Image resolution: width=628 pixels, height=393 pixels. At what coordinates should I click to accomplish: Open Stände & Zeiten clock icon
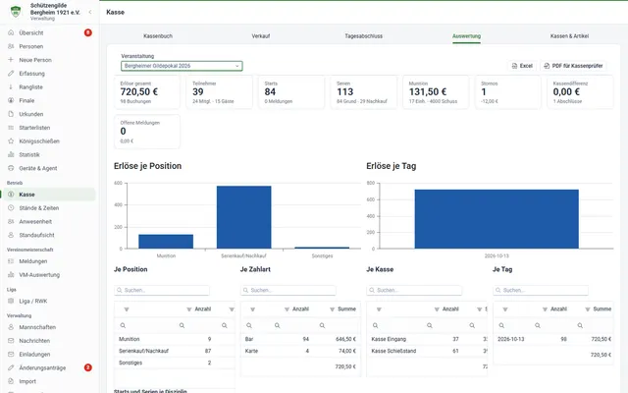tap(11, 208)
